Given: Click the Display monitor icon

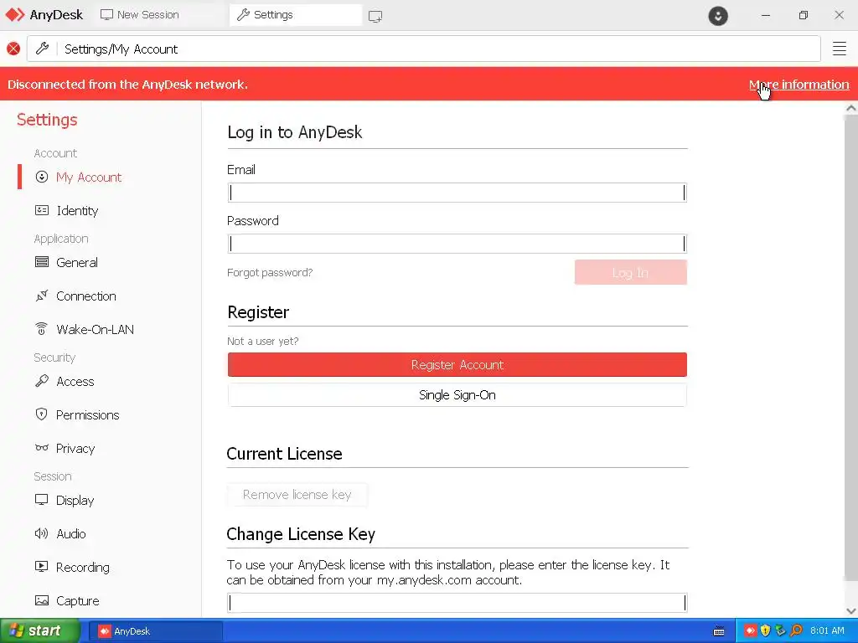Looking at the screenshot, I should tap(42, 500).
